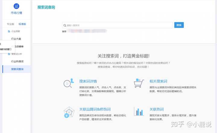Click the 行业洞察 section icon
The image size is (217, 133).
pos(9,31)
